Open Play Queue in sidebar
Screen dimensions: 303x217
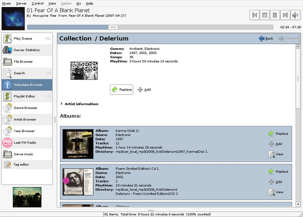[27, 38]
